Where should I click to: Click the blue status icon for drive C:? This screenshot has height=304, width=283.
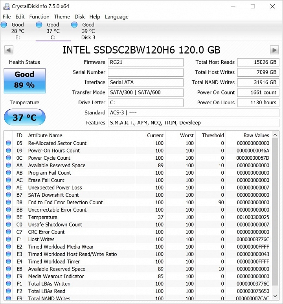[x=39, y=25]
